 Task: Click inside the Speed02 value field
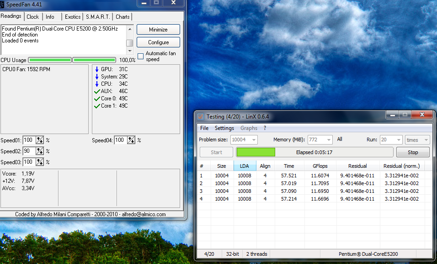coord(28,151)
